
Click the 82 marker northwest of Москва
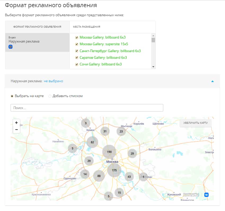(93, 142)
